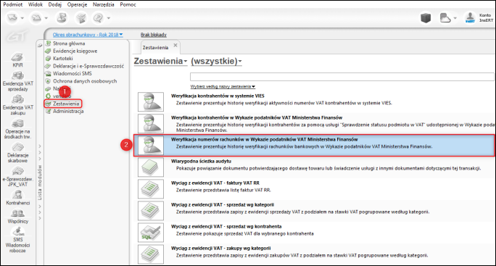Click icon of sprzedaż wg kategorii report
This screenshot has width=496, height=266.
coord(151,211)
